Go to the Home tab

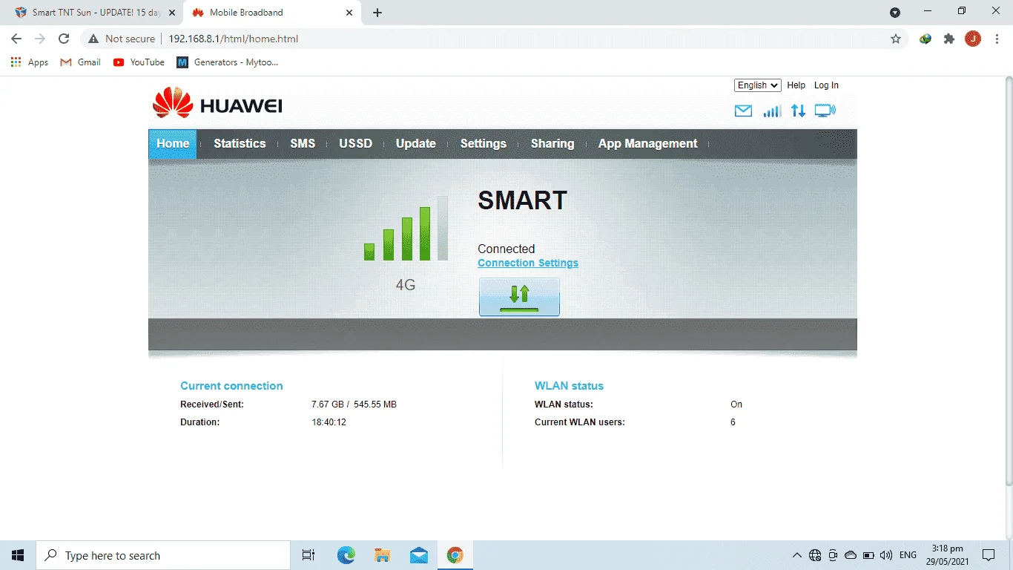point(173,143)
